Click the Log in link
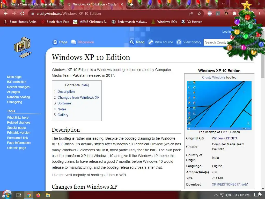Image resolution: width=265 pixels, height=199 pixels. point(226,31)
